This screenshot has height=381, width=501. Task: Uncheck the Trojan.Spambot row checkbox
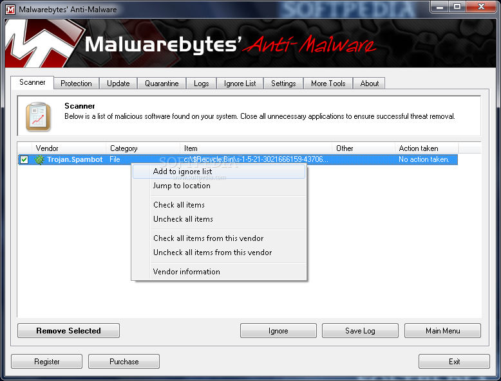24,159
